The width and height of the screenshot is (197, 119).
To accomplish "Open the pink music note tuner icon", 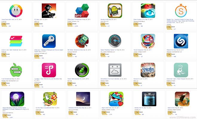I will tap(49, 70).
